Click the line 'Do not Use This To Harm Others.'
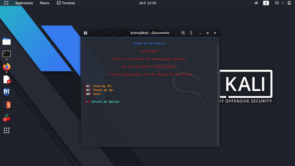Image resolution: width=295 pixels, height=166 pixels. 149,66
